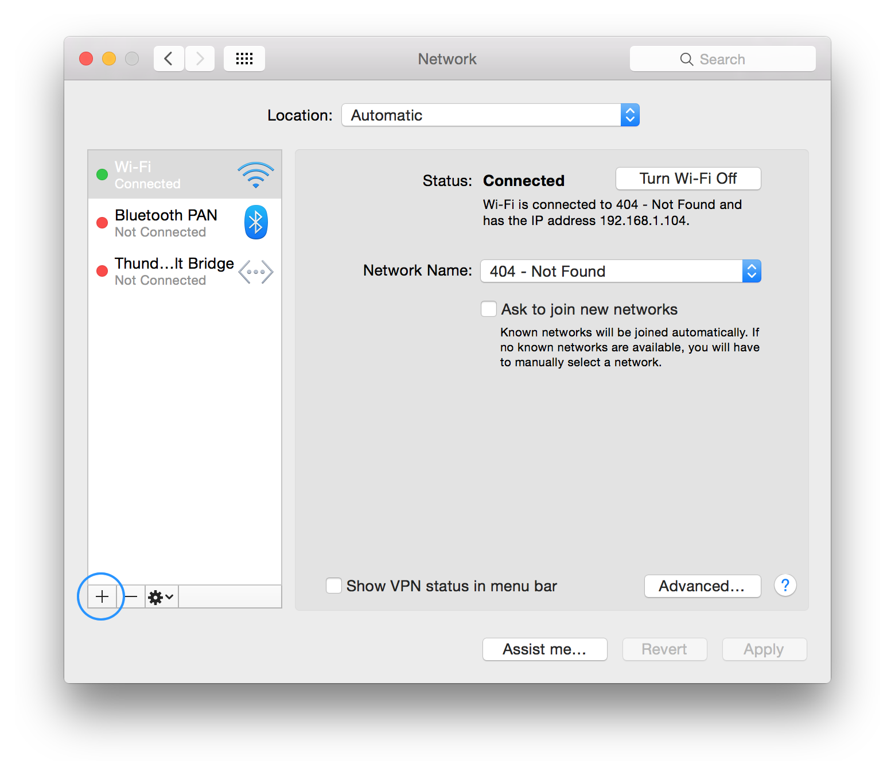This screenshot has height=775, width=895.
Task: Click the red status dot next to Thunderbolt Bridge
Action: (102, 271)
